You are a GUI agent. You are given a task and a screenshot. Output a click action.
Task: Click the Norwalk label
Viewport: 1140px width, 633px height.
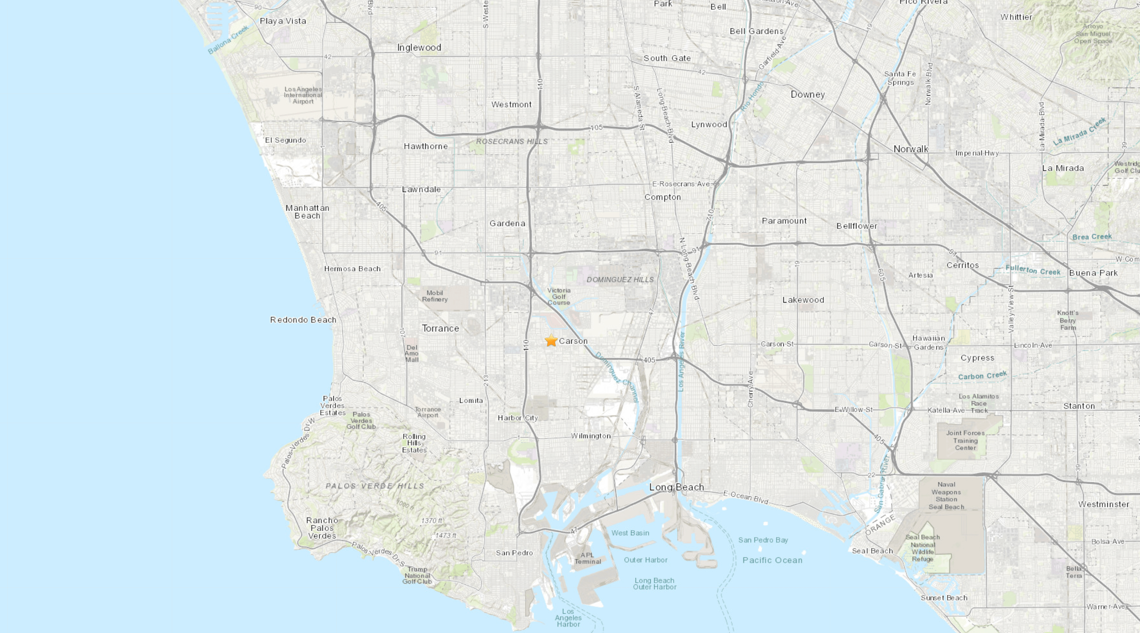pyautogui.click(x=911, y=149)
